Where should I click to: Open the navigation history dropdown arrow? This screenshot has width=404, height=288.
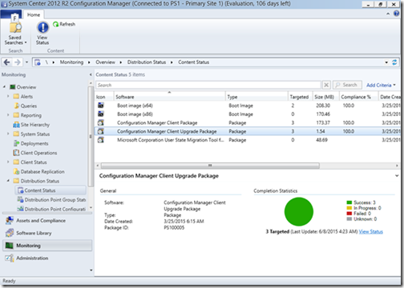tap(26, 62)
